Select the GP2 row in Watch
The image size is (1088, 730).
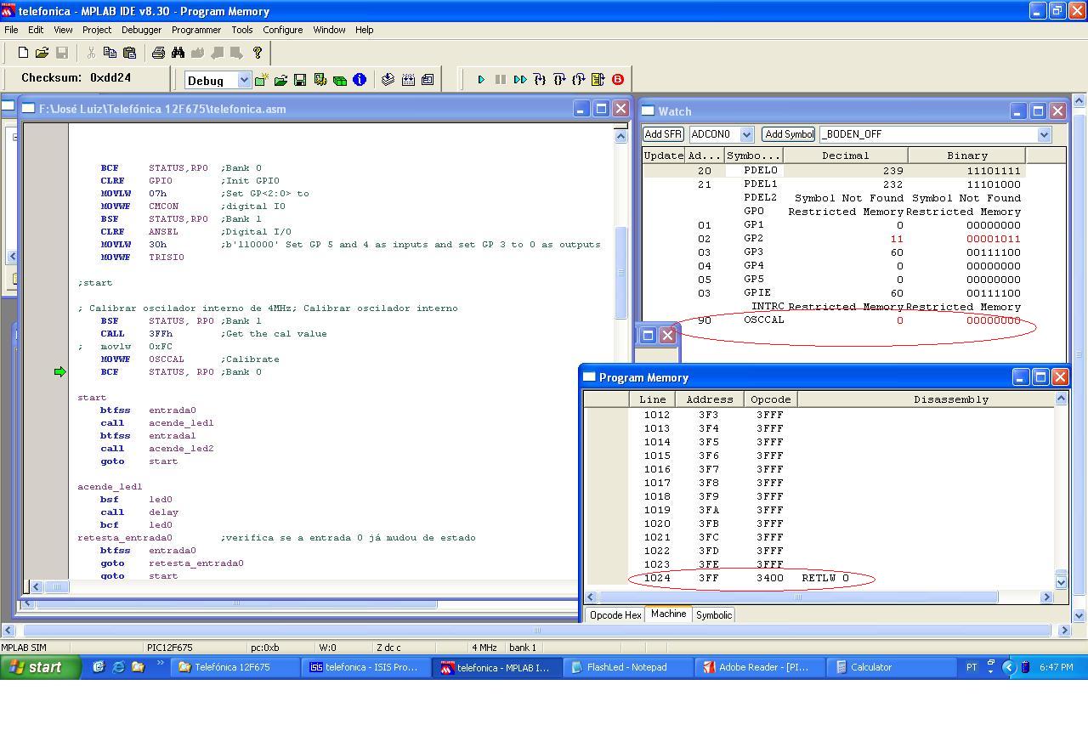[834, 239]
